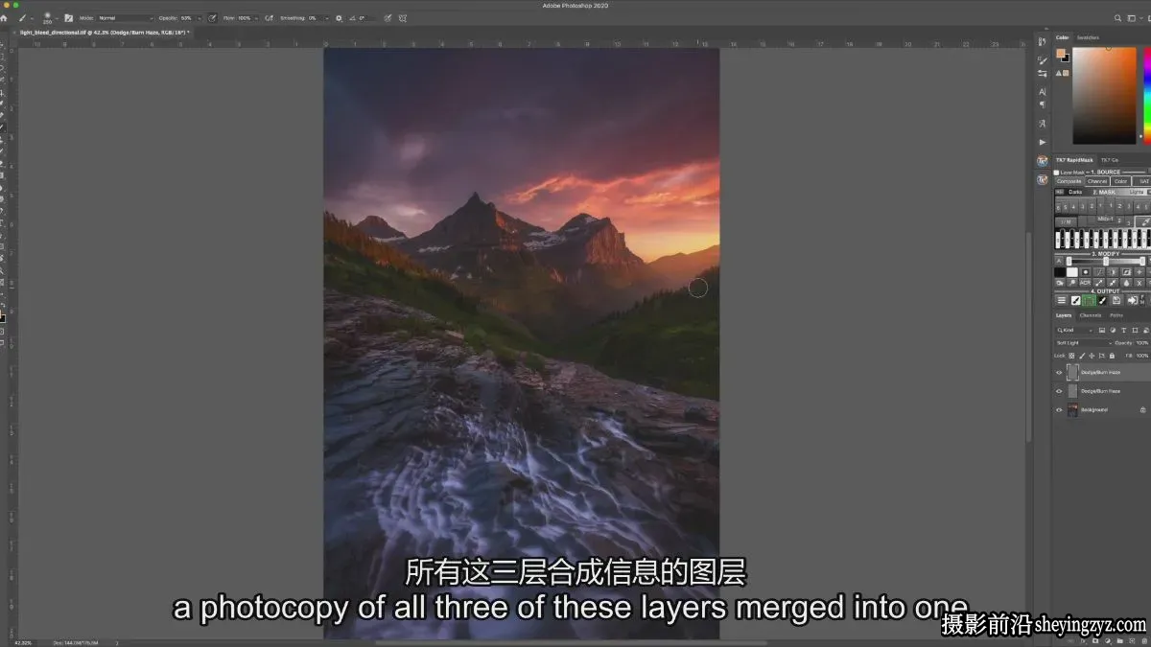Viewport: 1151px width, 647px height.
Task: Filter layers by type layer icon
Action: click(1122, 330)
